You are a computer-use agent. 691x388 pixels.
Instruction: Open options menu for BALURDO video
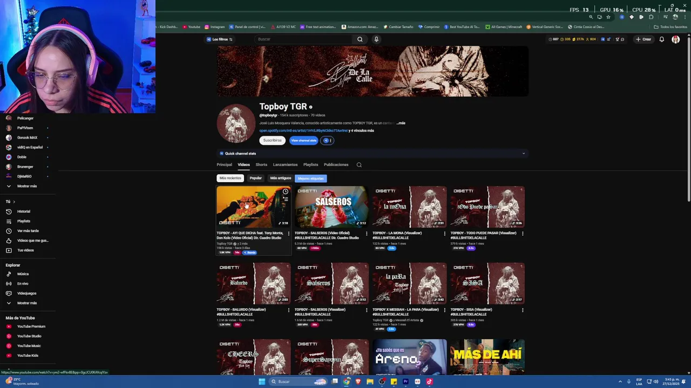288,310
